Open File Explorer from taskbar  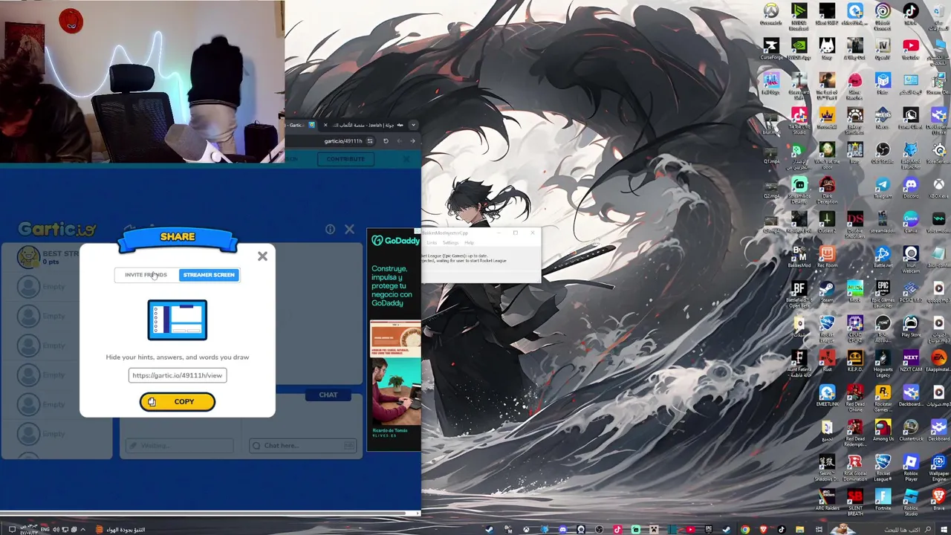point(799,530)
